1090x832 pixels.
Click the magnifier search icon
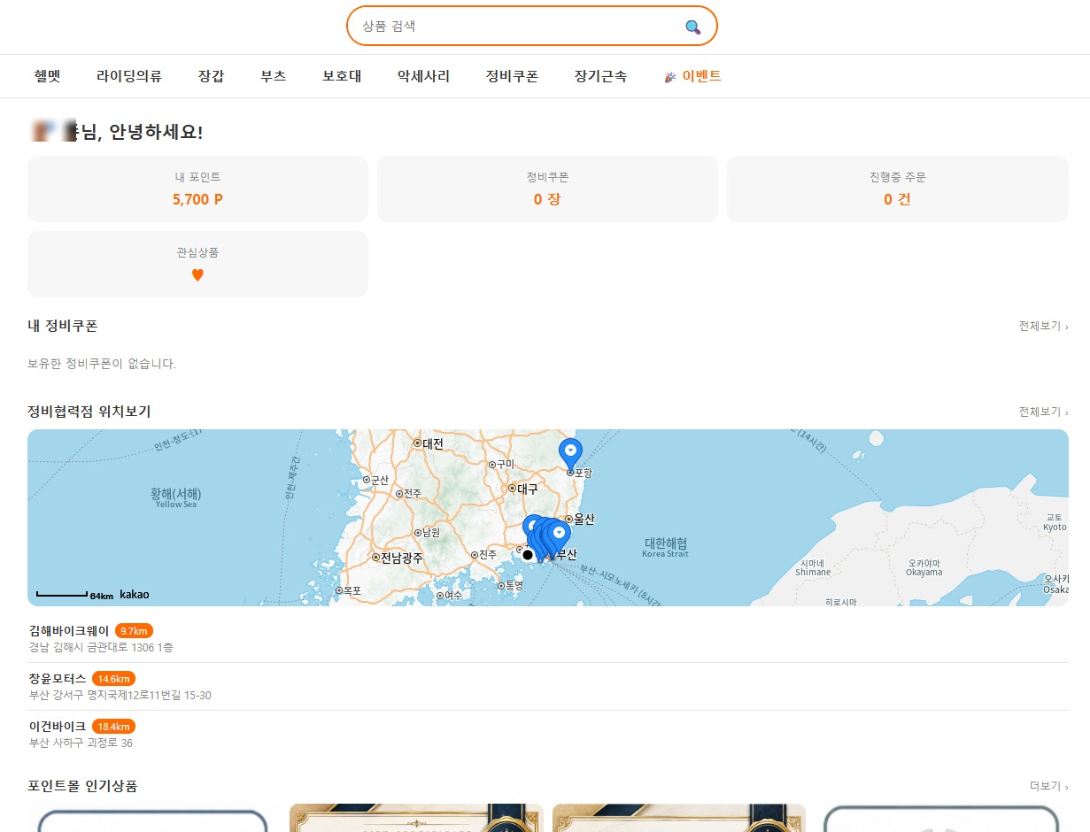pyautogui.click(x=692, y=27)
